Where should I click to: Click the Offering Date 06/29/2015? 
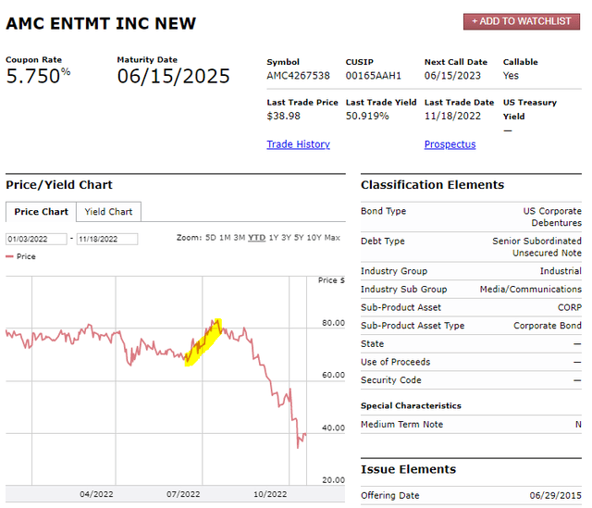[x=555, y=496]
